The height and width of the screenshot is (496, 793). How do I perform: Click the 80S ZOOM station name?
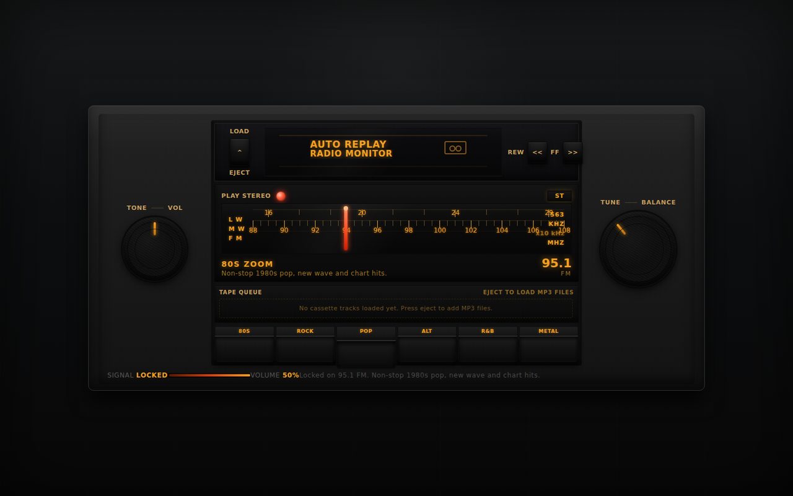247,264
